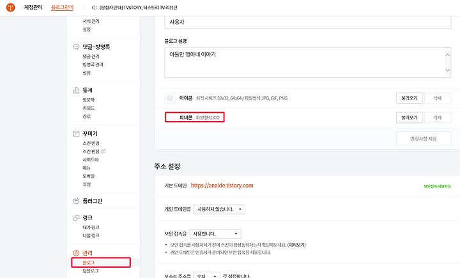The height and width of the screenshot is (278, 460).
Task: Click the 관리 gear icon
Action: tap(76, 253)
